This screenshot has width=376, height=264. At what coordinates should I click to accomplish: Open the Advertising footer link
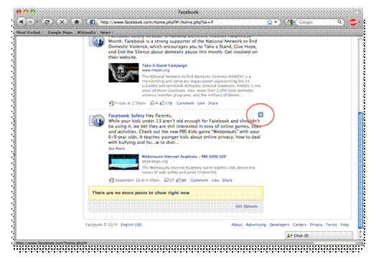(x=256, y=225)
